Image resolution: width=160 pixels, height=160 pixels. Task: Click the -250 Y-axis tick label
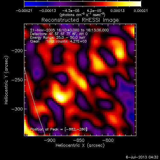click(x=17, y=80)
